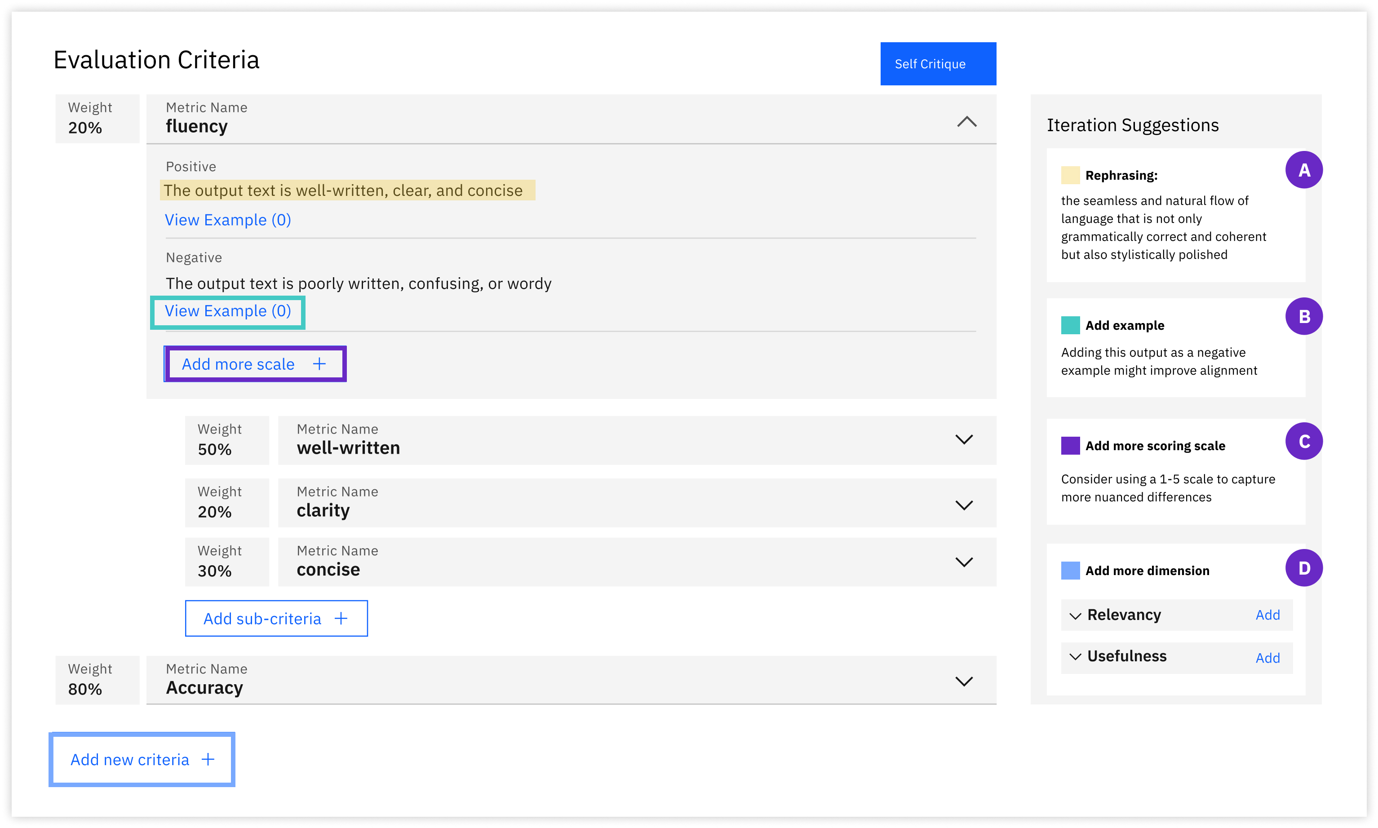Edit the clarity weight 20% field
The height and width of the screenshot is (828, 1378).
tap(227, 502)
